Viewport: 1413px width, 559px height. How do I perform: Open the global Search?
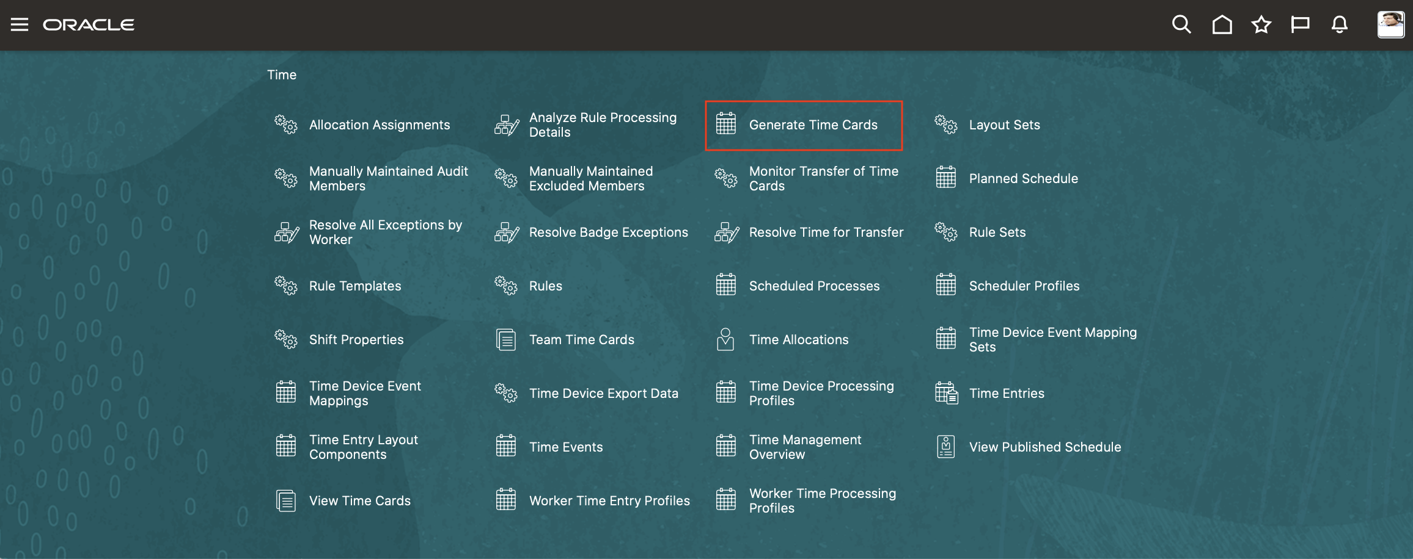click(1180, 24)
